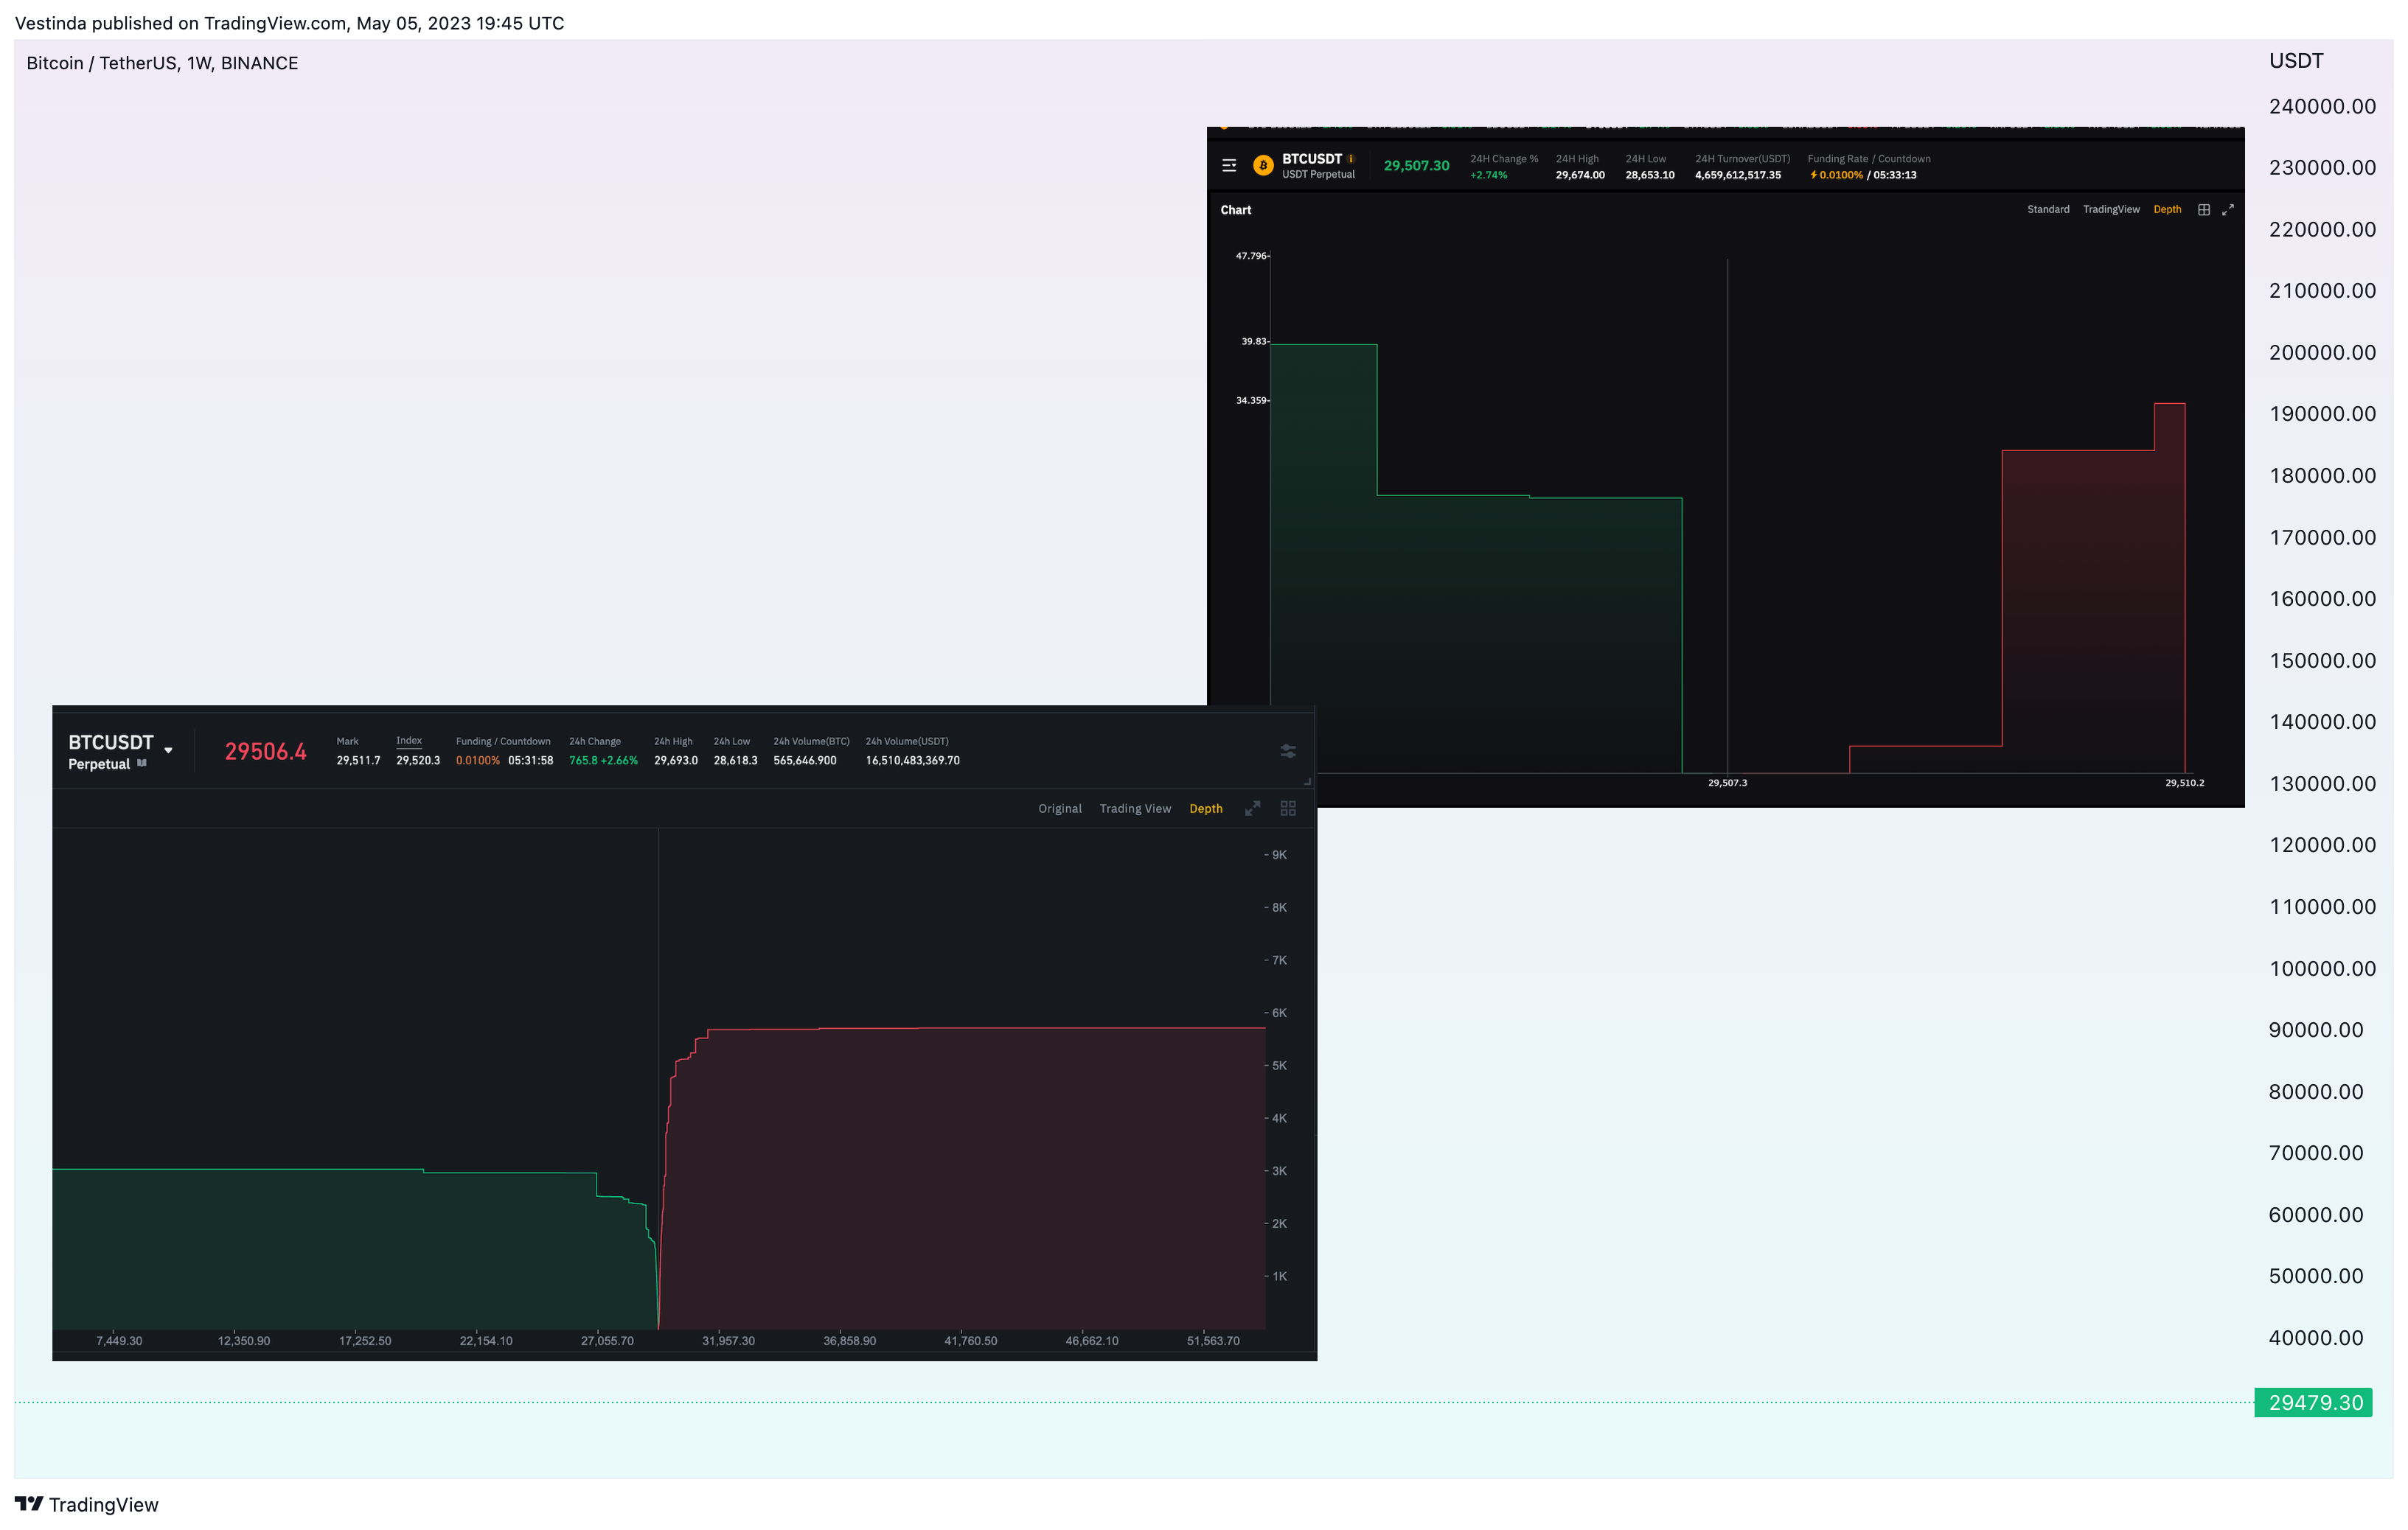Image resolution: width=2408 pixels, height=1530 pixels.
Task: Click the 9K depth axis label
Action: (x=1279, y=856)
